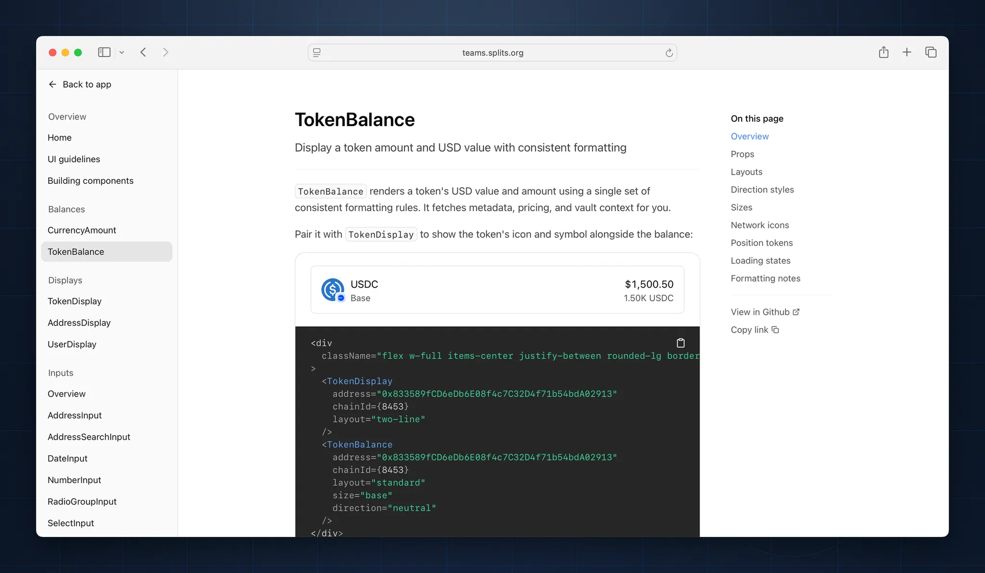Click Copy link in the right panel
The image size is (985, 573).
coord(754,330)
